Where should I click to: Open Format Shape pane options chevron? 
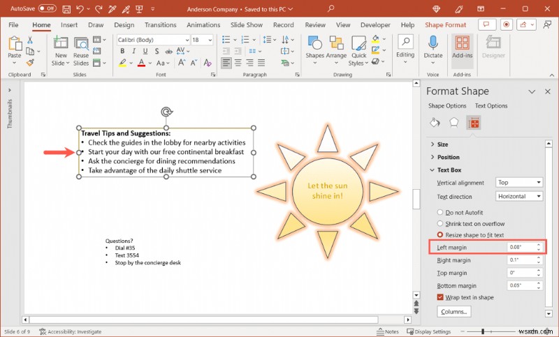[x=532, y=91]
